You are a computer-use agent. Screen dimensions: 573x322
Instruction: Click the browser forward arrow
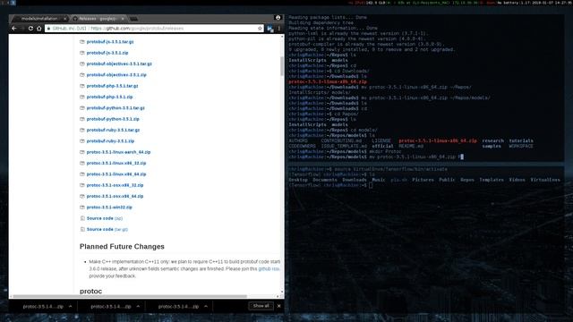[x=22, y=28]
